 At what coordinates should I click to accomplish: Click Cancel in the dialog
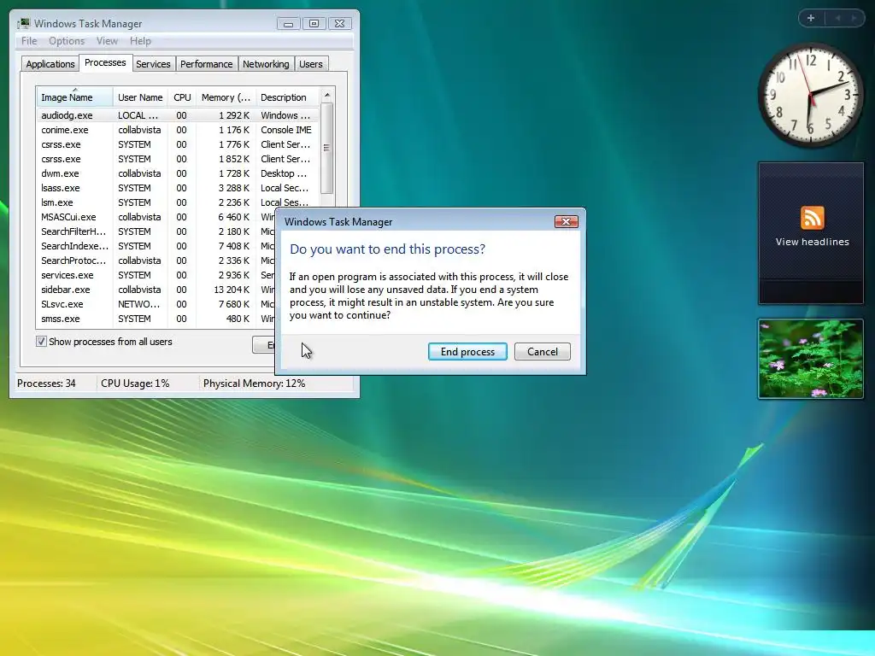pos(543,351)
